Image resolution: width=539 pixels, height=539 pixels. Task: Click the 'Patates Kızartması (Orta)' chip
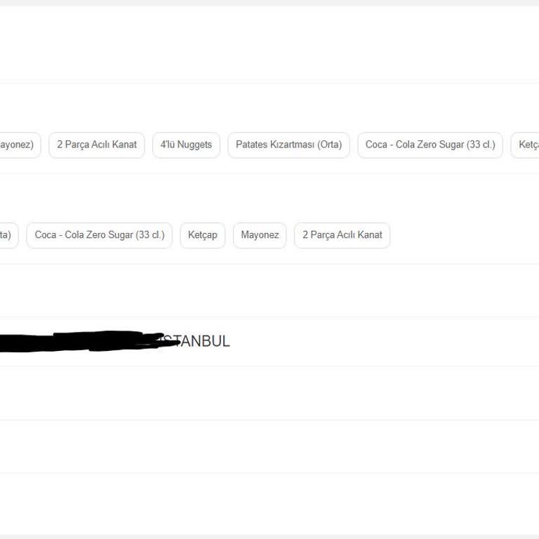tap(288, 145)
